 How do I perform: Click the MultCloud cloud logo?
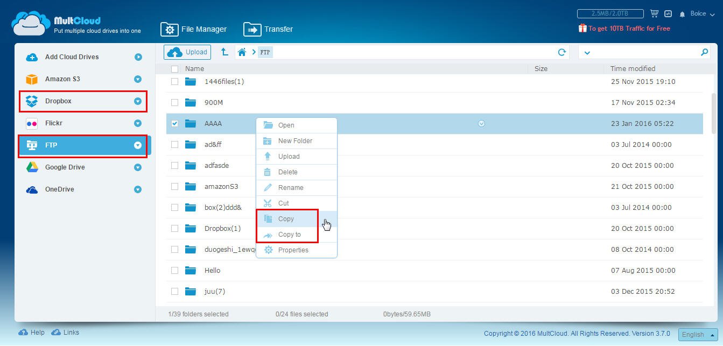(31, 24)
